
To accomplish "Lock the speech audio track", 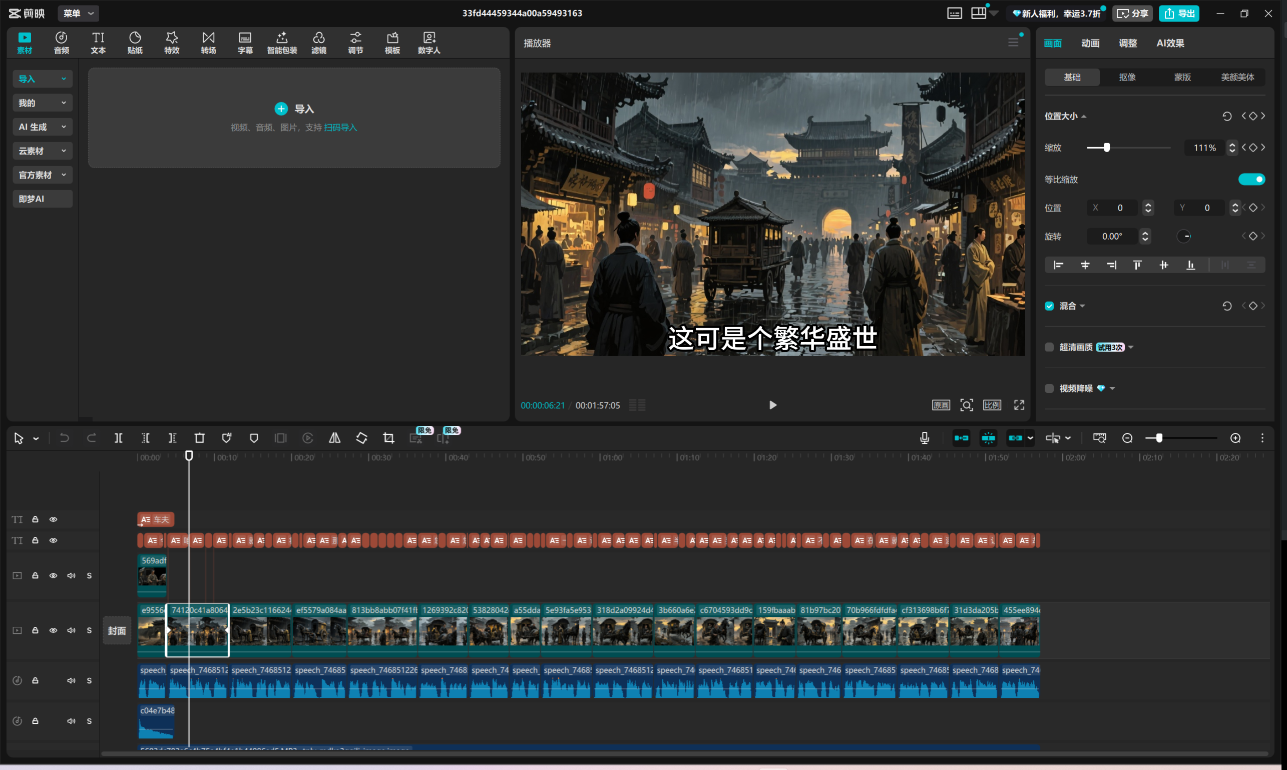I will pyautogui.click(x=36, y=680).
